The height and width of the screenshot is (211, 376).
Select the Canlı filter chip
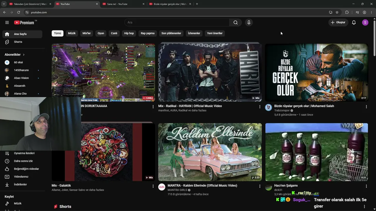tap(114, 33)
